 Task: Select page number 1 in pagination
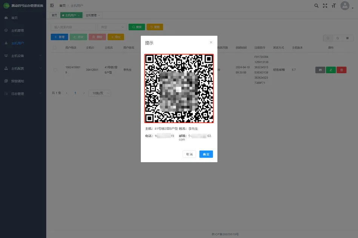(x=75, y=93)
